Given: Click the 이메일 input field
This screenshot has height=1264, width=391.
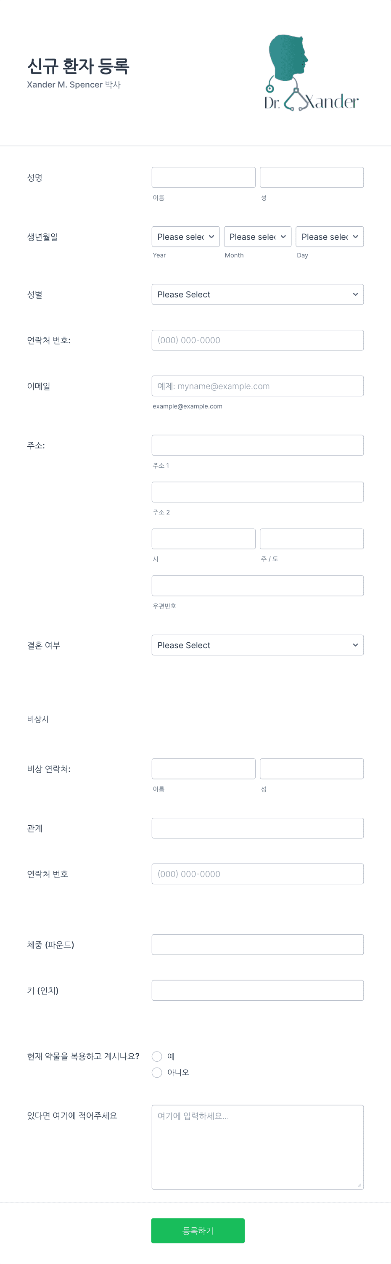Looking at the screenshot, I should tap(258, 386).
